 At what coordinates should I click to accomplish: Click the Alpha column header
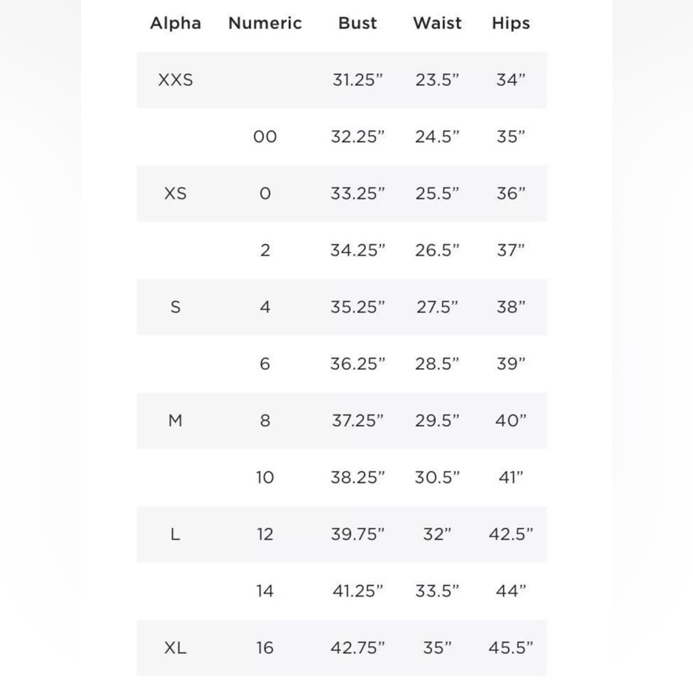coord(175,24)
